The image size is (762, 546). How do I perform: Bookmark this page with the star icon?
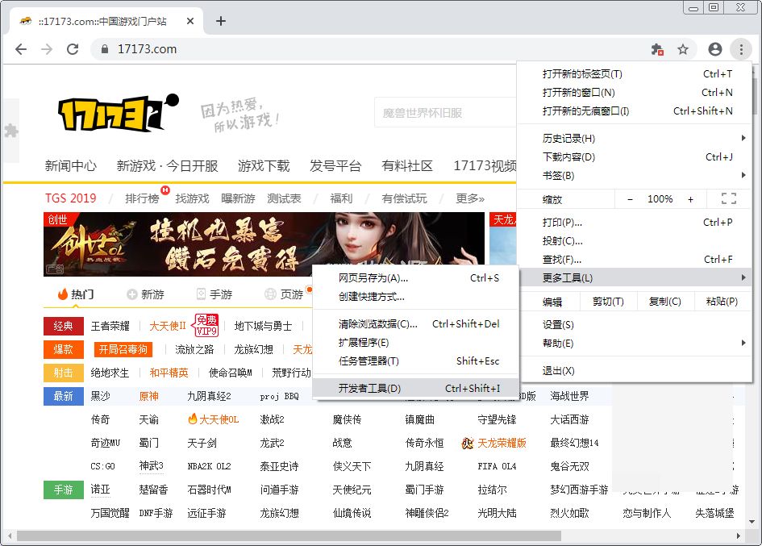tap(683, 49)
